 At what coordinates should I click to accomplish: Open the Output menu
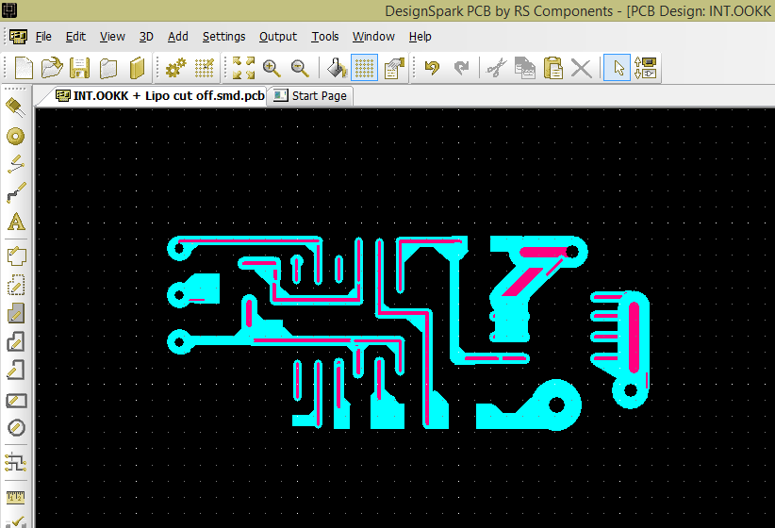[277, 37]
